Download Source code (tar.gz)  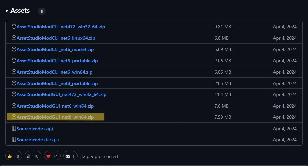click(38, 140)
